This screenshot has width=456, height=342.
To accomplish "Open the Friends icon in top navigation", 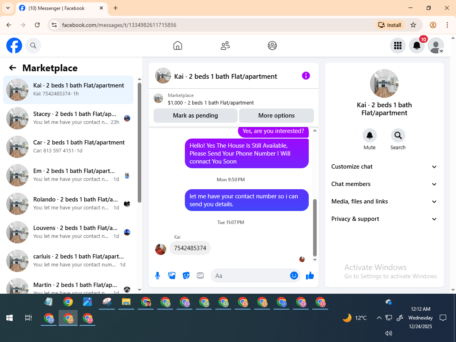I will [x=225, y=46].
